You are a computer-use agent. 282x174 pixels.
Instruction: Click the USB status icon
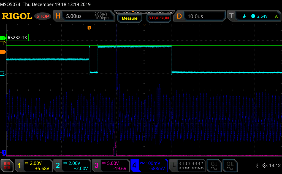(257, 165)
